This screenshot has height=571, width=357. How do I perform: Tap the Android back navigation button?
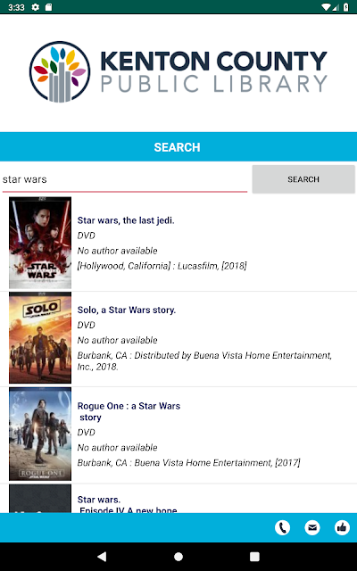[102, 556]
